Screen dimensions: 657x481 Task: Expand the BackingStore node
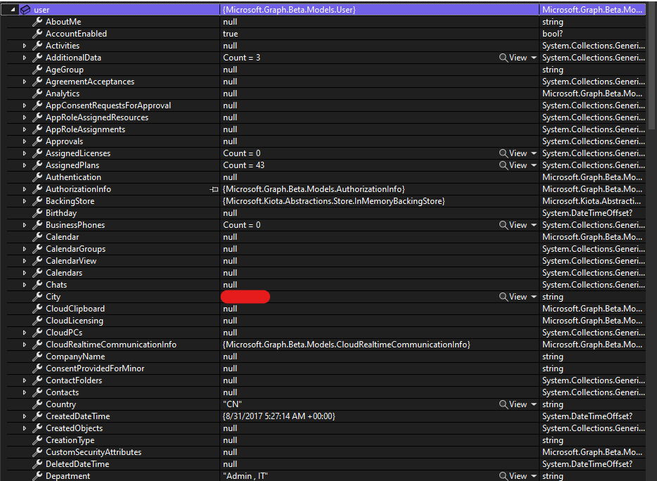click(25, 201)
